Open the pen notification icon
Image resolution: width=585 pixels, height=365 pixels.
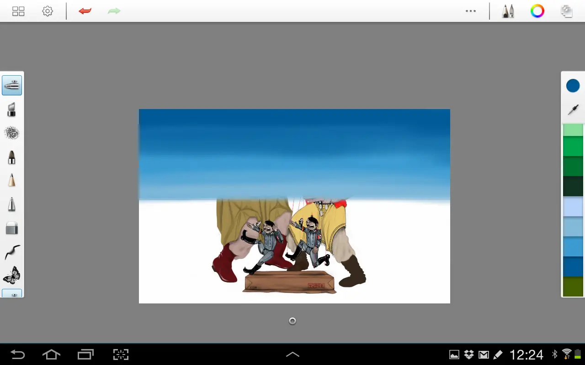498,355
